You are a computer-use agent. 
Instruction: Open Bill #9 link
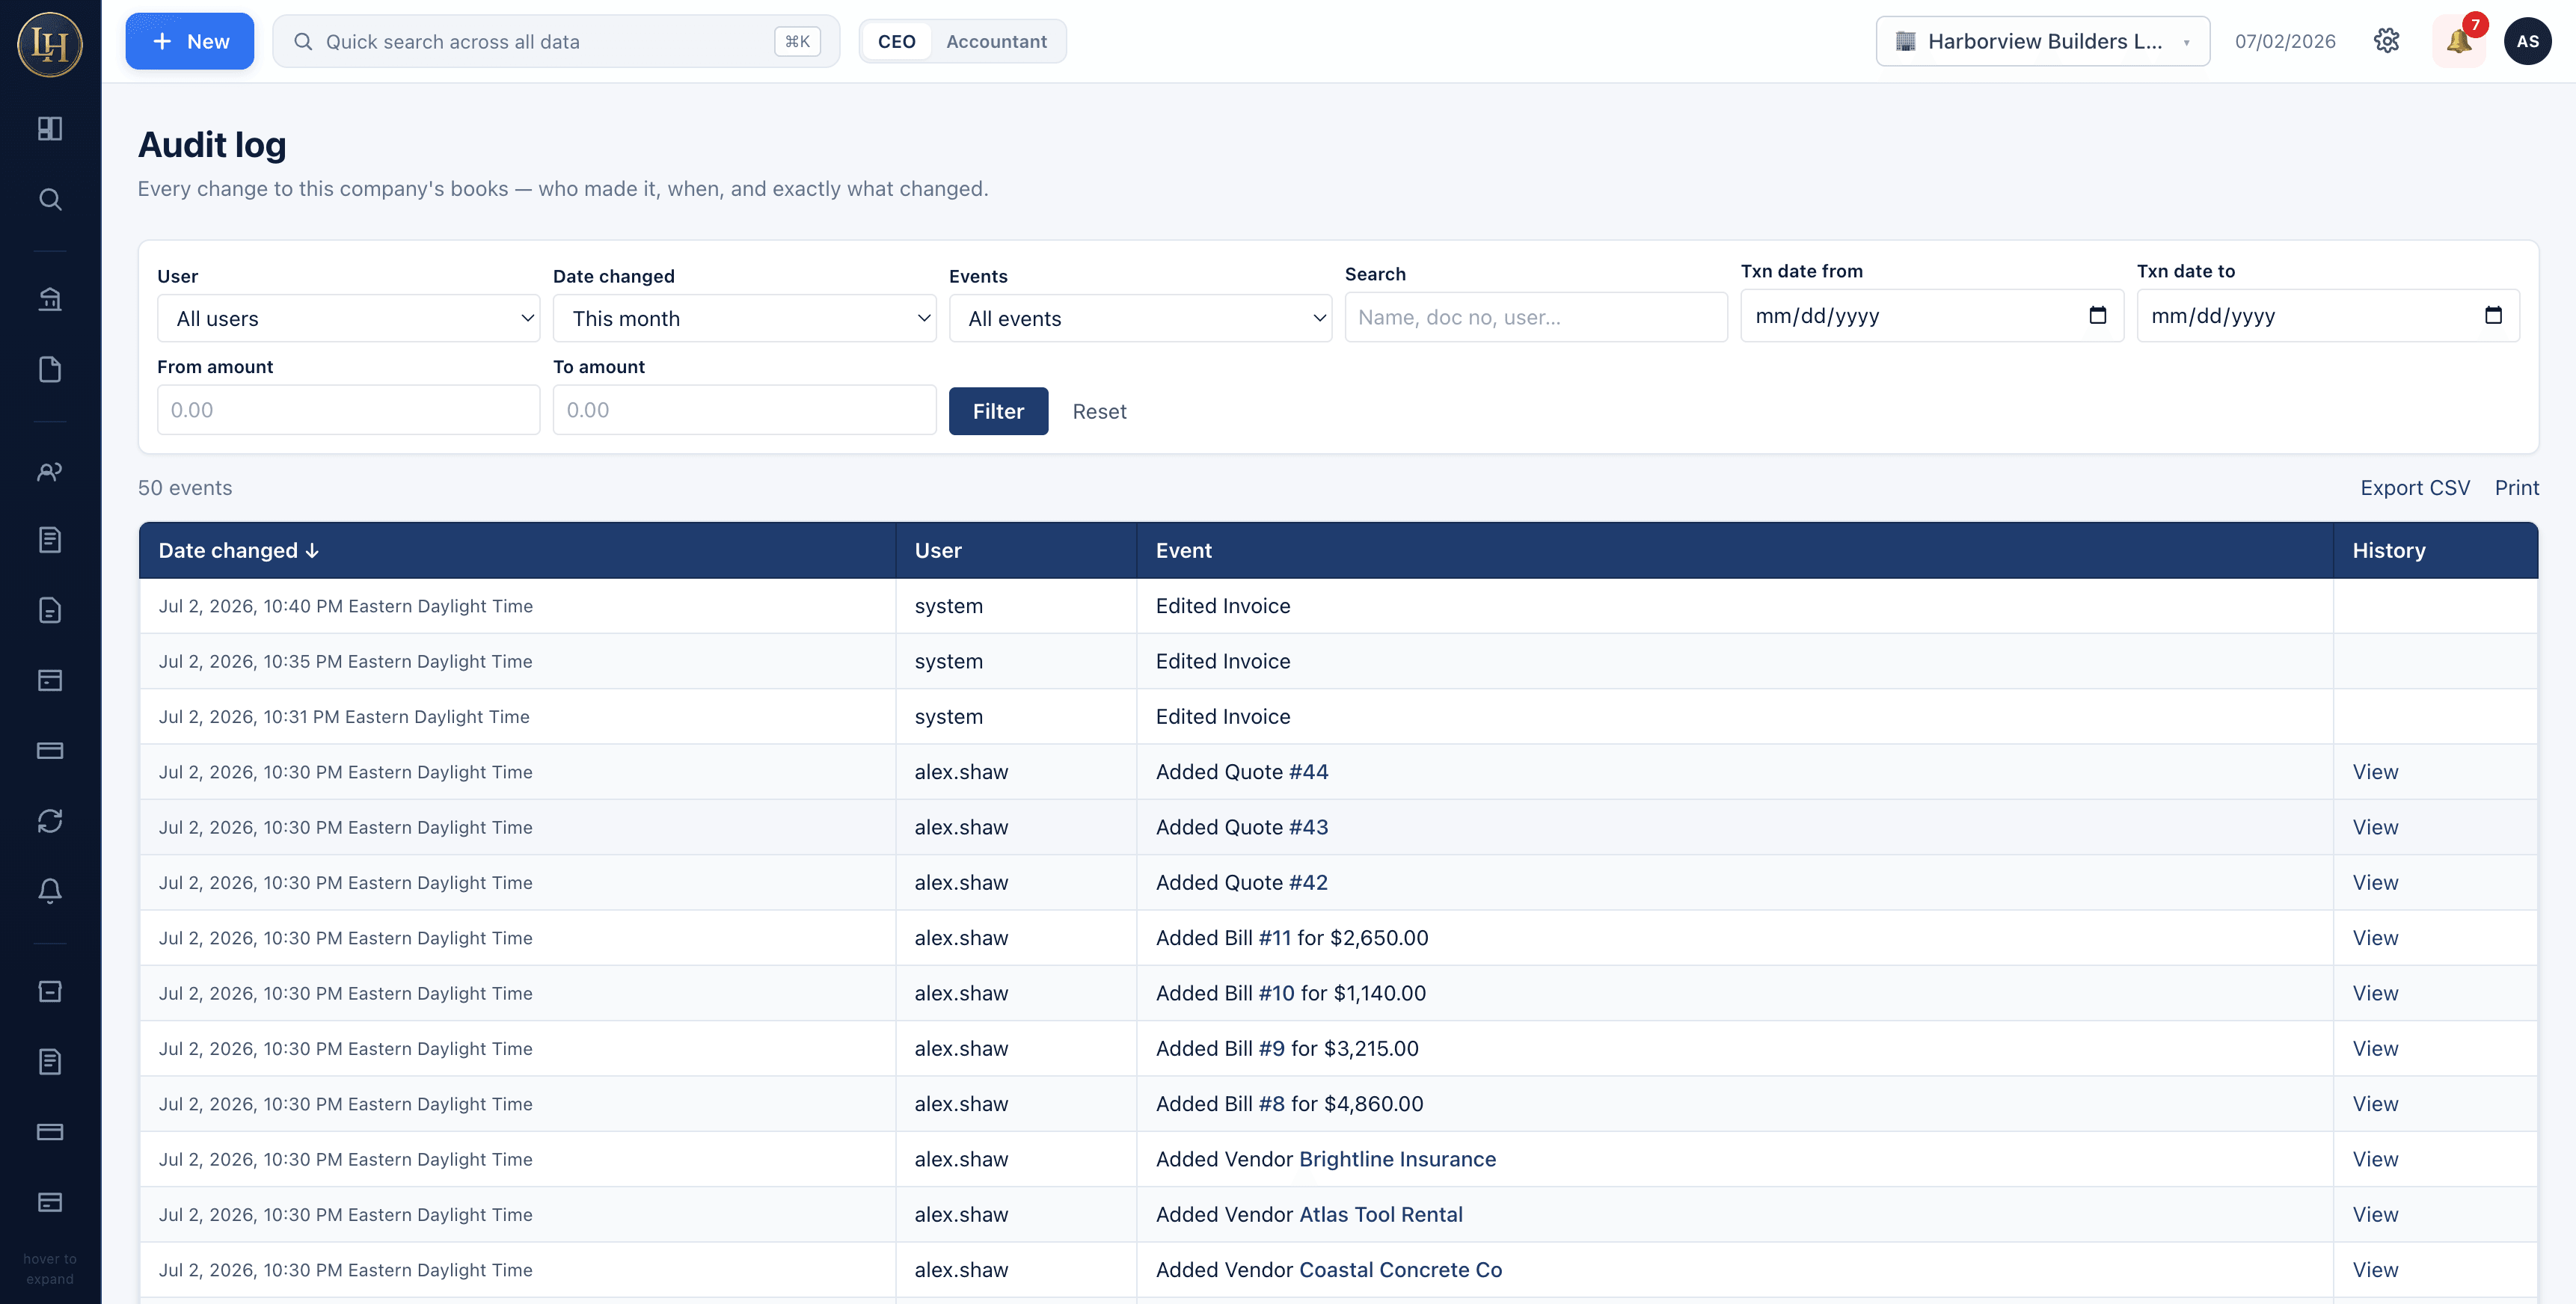point(1271,1049)
